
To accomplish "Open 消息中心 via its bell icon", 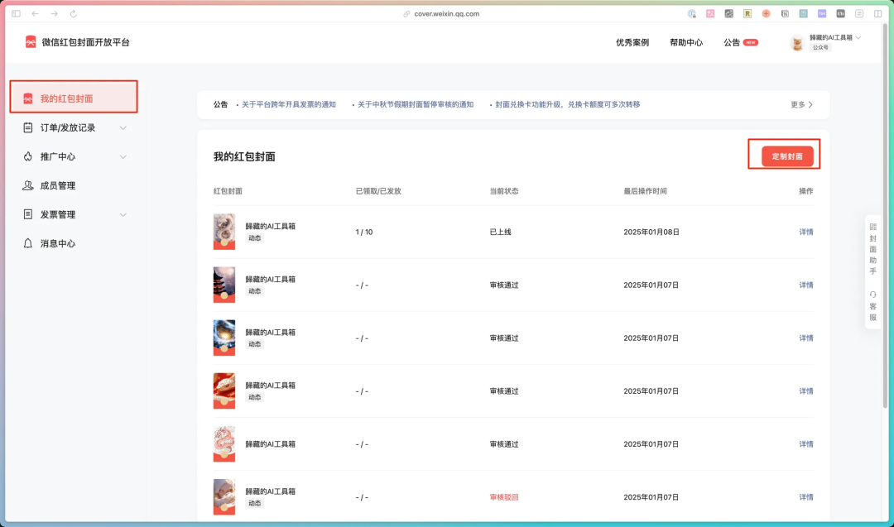I will [28, 243].
